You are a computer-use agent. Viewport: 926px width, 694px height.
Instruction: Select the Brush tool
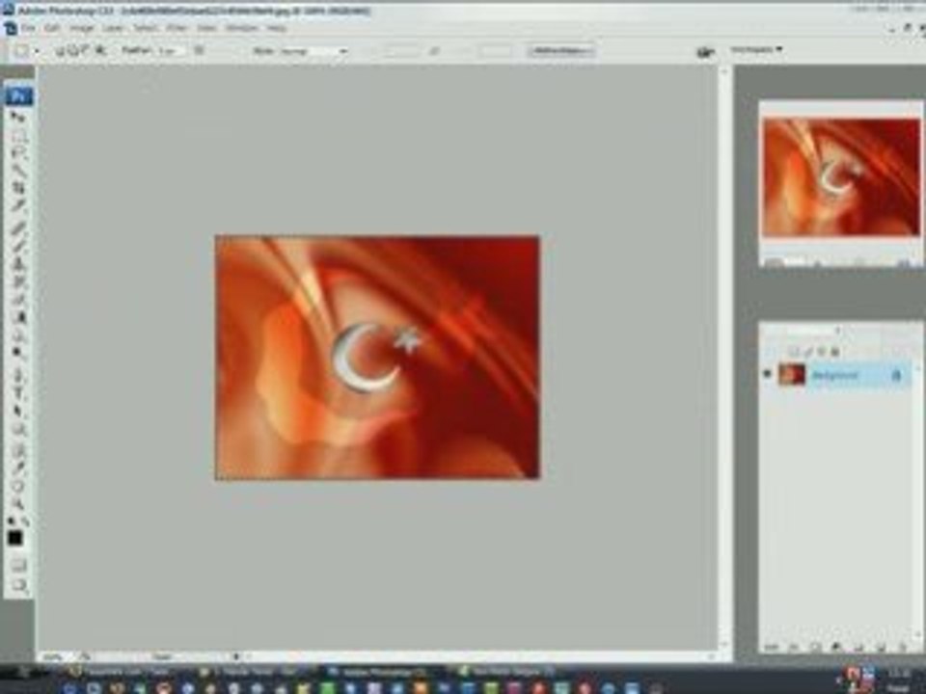point(19,246)
